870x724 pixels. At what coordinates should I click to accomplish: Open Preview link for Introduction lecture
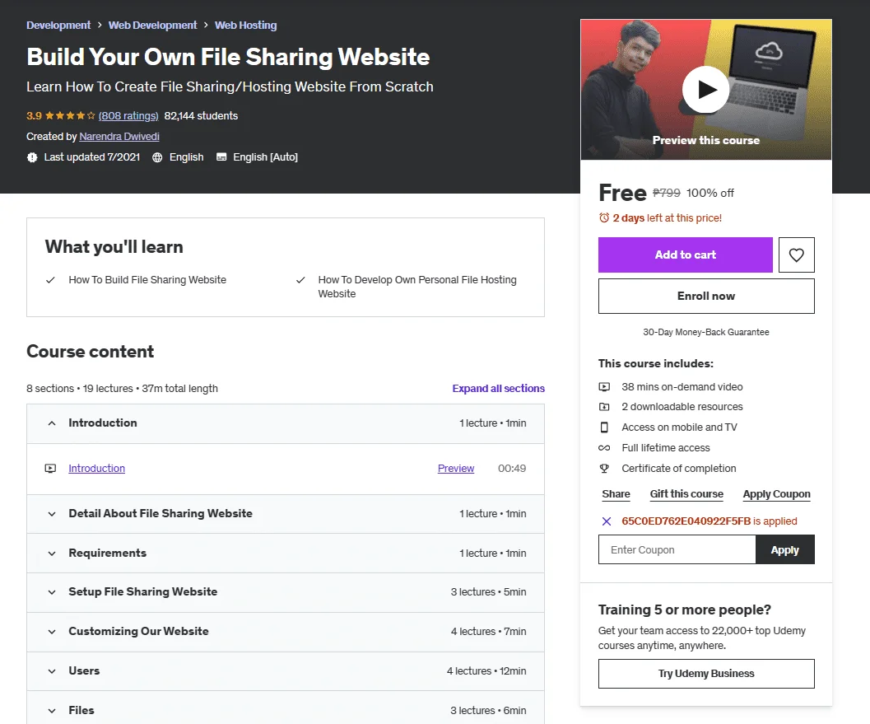pos(456,468)
